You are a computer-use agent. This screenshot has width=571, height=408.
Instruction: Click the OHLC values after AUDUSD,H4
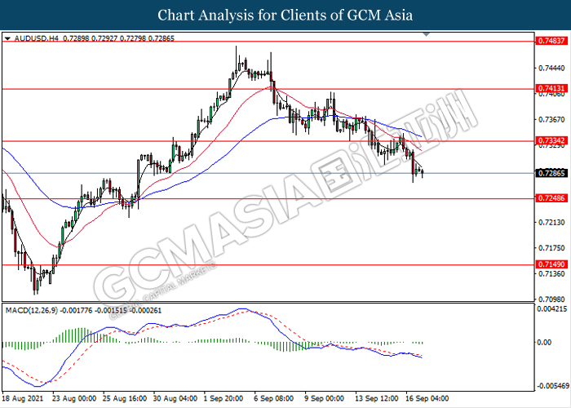(x=119, y=38)
